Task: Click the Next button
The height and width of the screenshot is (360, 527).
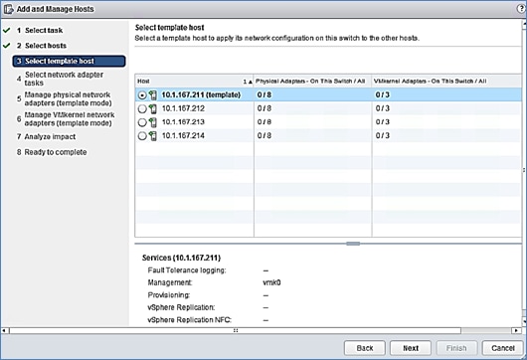Action: (411, 348)
